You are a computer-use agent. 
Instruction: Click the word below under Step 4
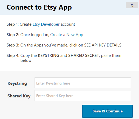26,60
